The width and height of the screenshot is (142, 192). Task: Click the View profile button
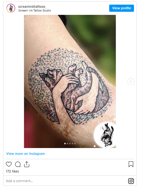(x=122, y=8)
